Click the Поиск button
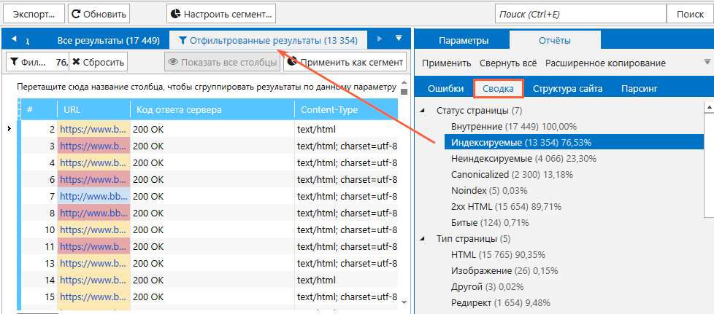 (x=690, y=14)
